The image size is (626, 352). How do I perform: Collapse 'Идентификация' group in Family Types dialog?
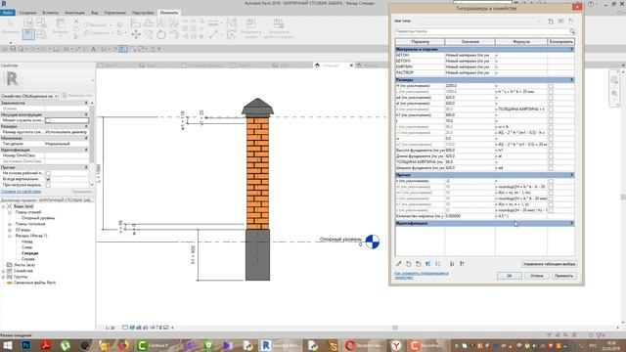click(571, 223)
